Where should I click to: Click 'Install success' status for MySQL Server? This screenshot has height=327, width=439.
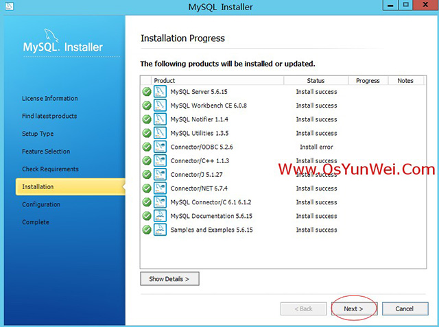[316, 92]
